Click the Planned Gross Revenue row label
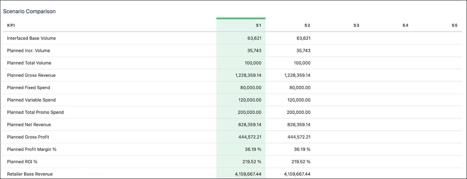 (31, 75)
